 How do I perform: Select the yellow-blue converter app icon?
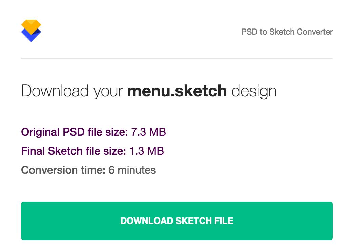tap(32, 31)
